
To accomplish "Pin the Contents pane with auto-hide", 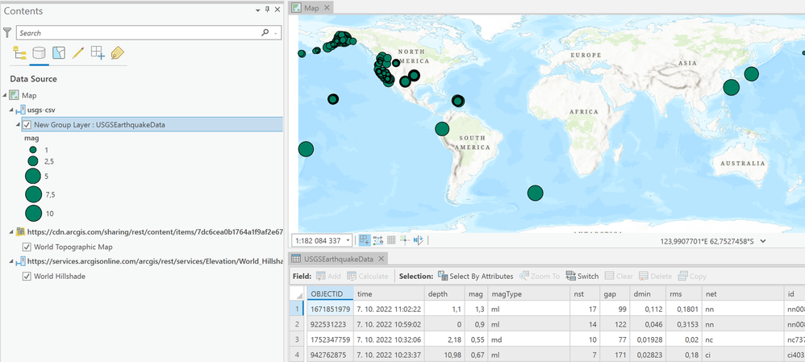I will point(267,10).
